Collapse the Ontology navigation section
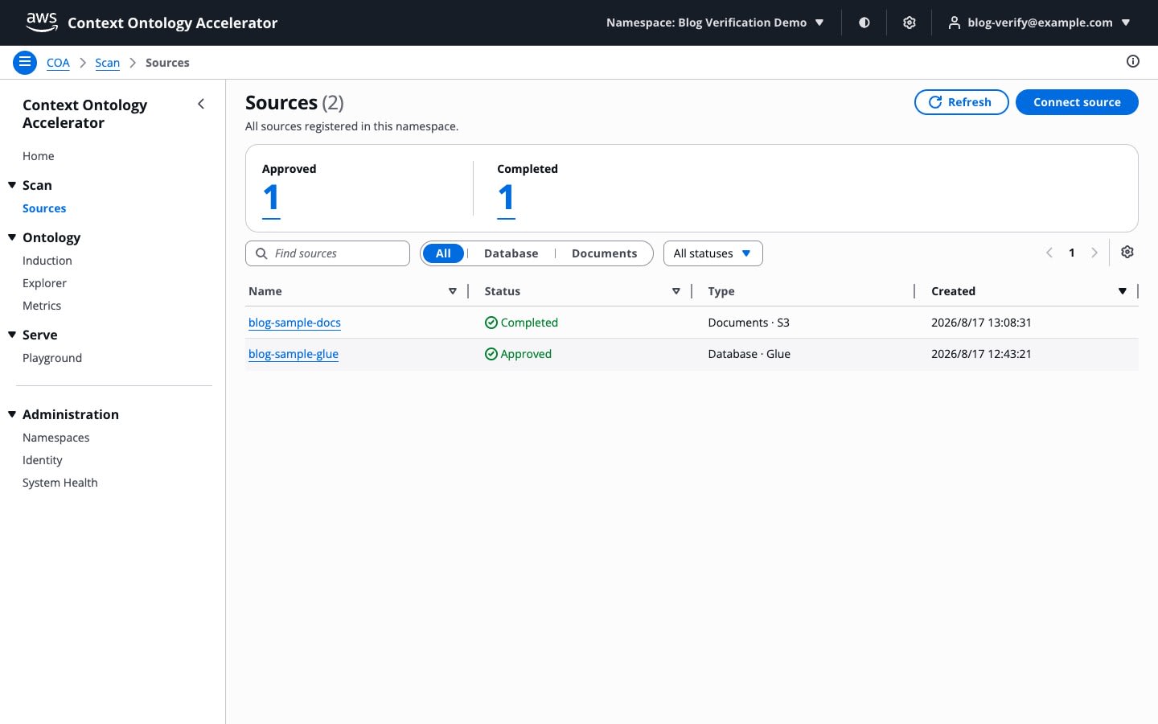 (12, 237)
